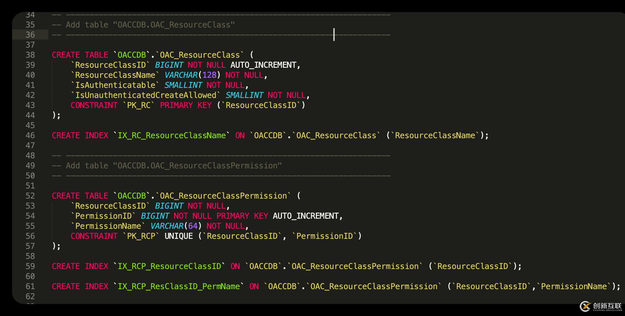This screenshot has width=625, height=316.
Task: Click the number 64 inside VARCHAR
Action: (193, 226)
